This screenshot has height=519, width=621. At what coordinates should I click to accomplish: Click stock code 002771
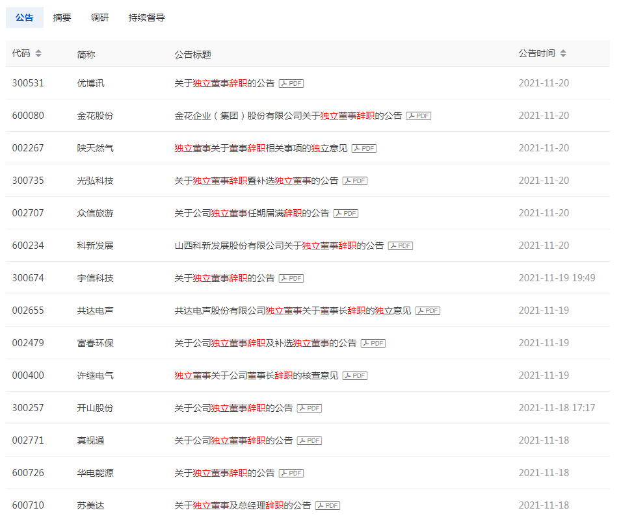(x=28, y=440)
